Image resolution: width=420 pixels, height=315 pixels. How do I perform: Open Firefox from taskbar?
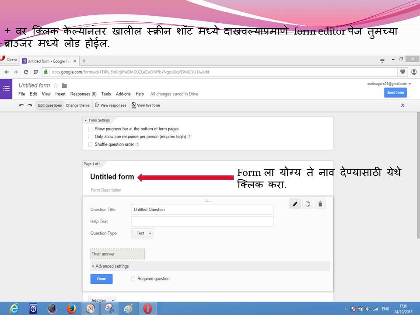click(71, 308)
